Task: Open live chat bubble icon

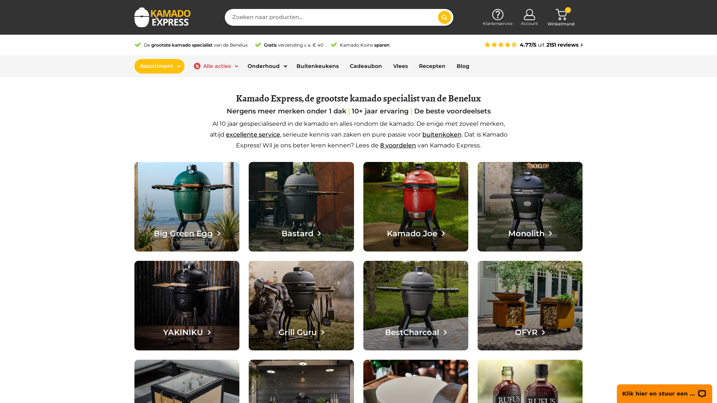Action: point(702,394)
